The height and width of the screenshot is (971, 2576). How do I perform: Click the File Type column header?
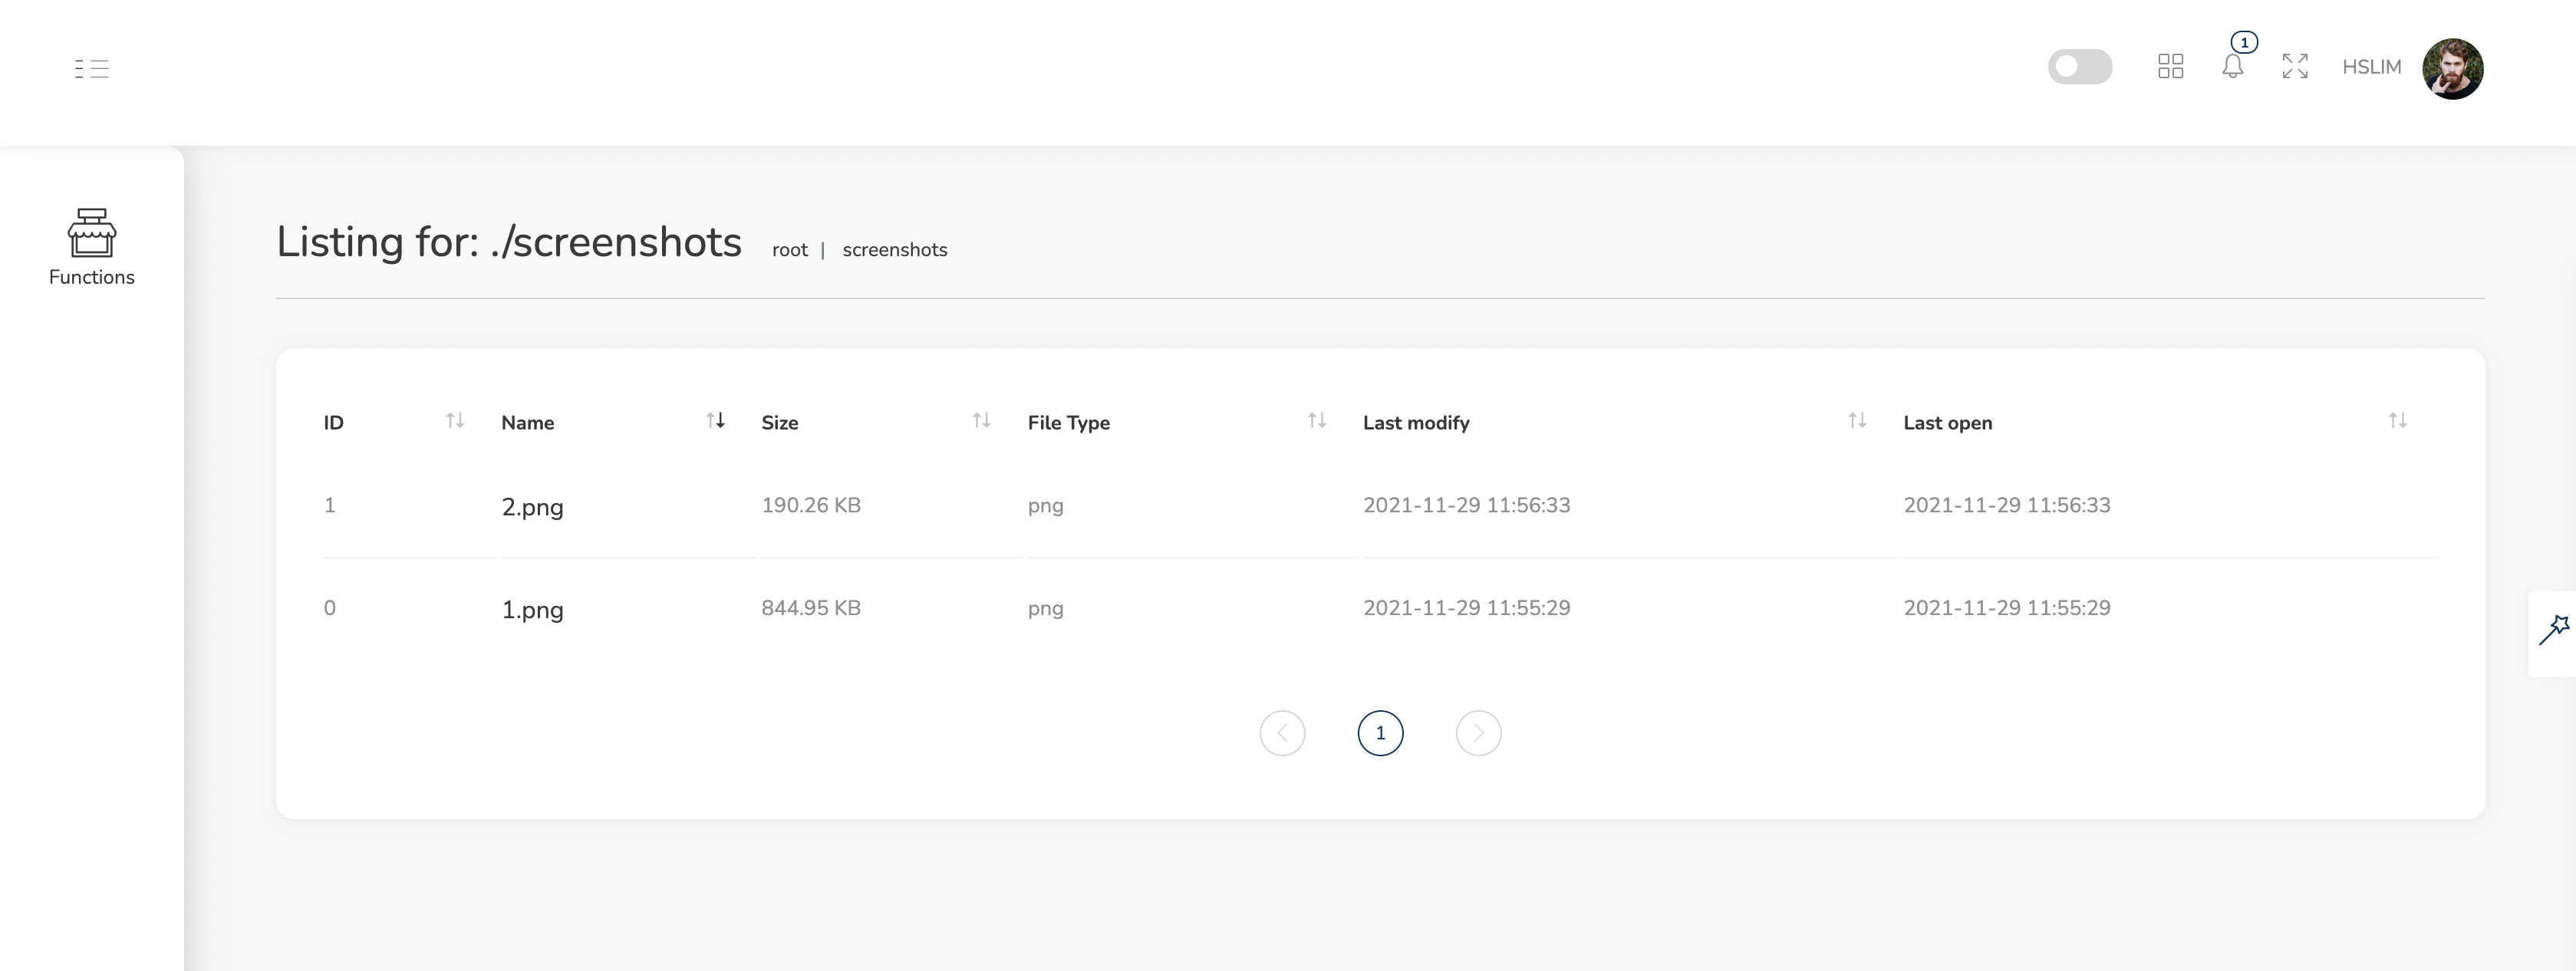[x=1068, y=423]
